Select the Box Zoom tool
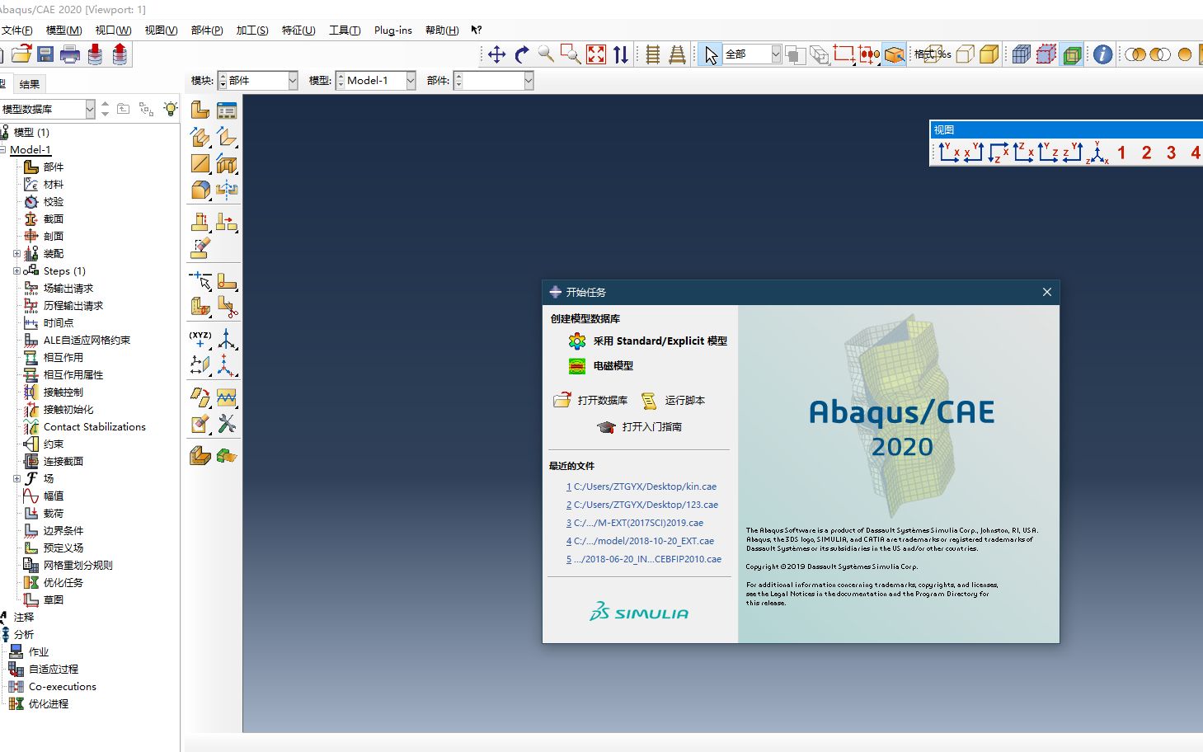This screenshot has width=1203, height=752. pos(571,54)
